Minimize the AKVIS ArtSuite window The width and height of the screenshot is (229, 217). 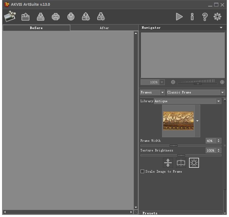[210, 6]
